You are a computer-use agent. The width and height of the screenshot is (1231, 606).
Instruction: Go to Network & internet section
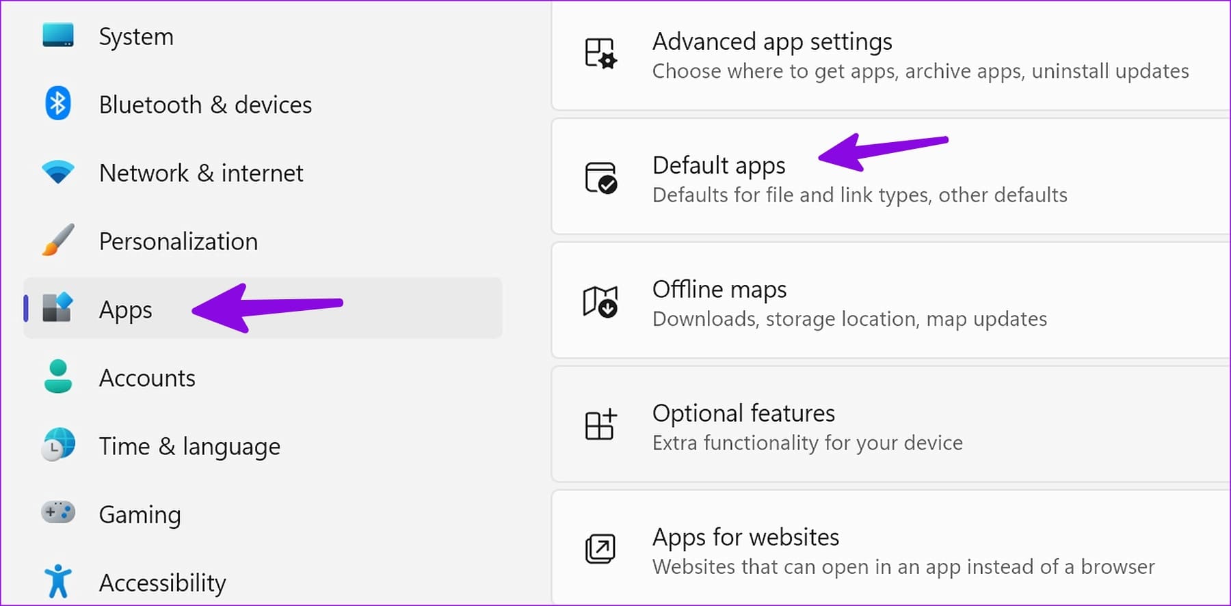coord(201,173)
